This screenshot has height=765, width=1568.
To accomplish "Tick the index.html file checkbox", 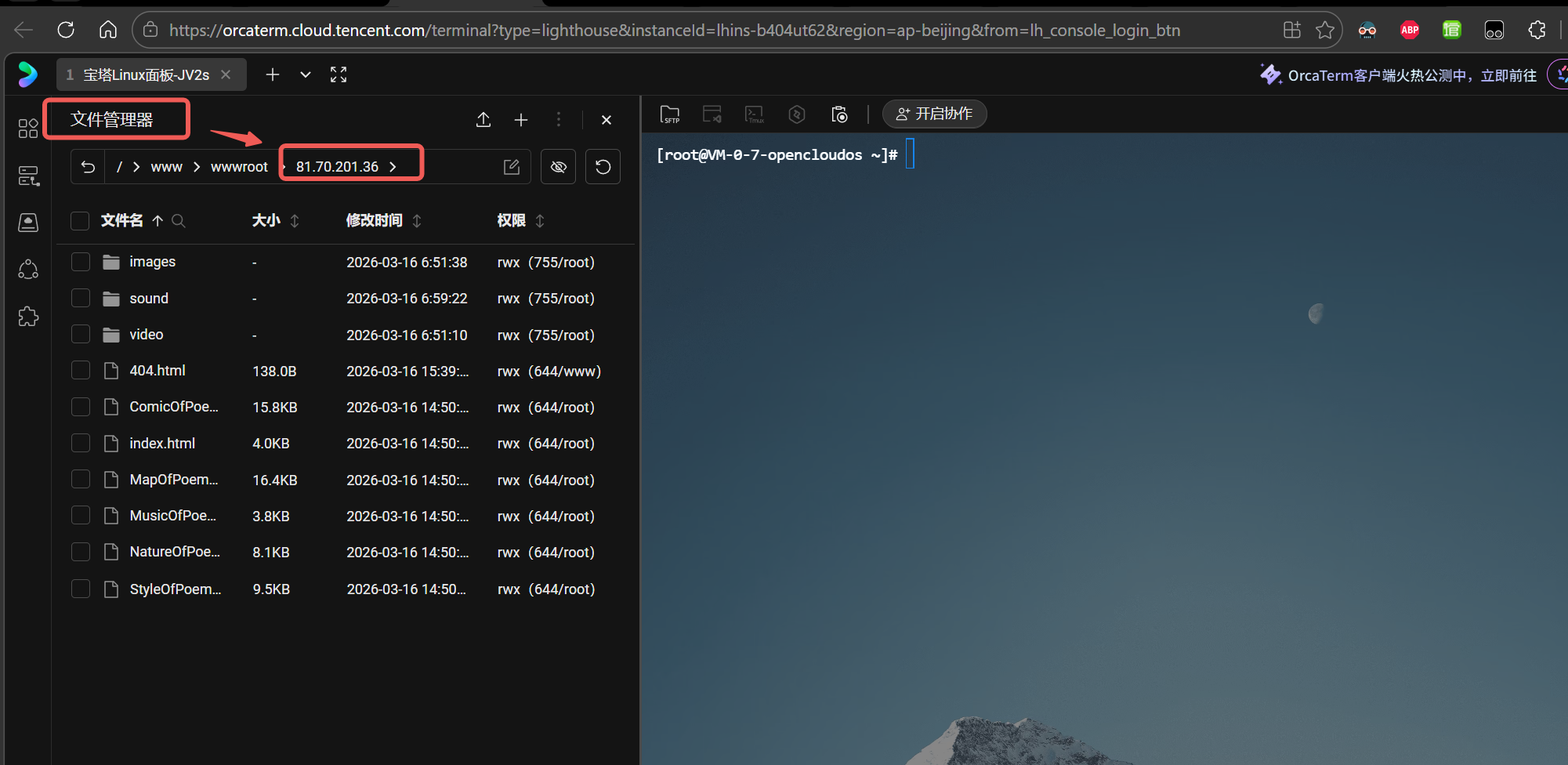I will (x=81, y=443).
